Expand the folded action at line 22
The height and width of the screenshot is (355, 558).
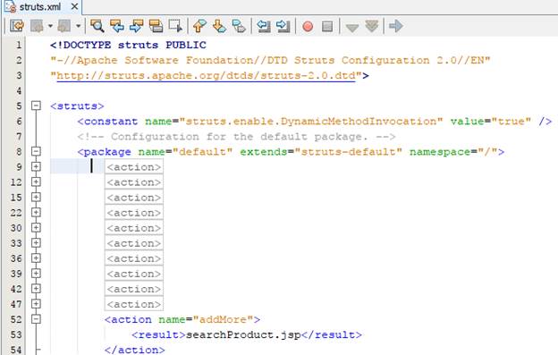point(36,212)
